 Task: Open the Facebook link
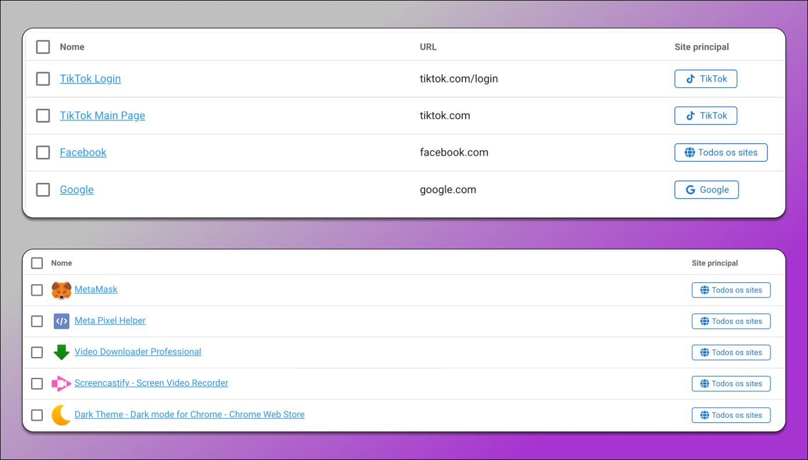pos(83,153)
